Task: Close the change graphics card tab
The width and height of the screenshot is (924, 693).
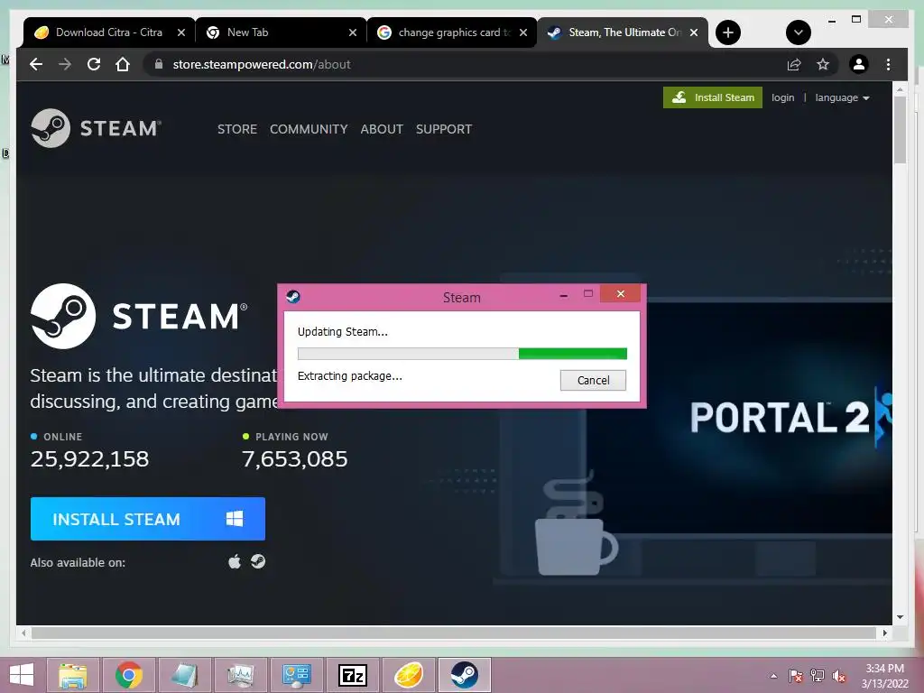Action: pos(523,32)
